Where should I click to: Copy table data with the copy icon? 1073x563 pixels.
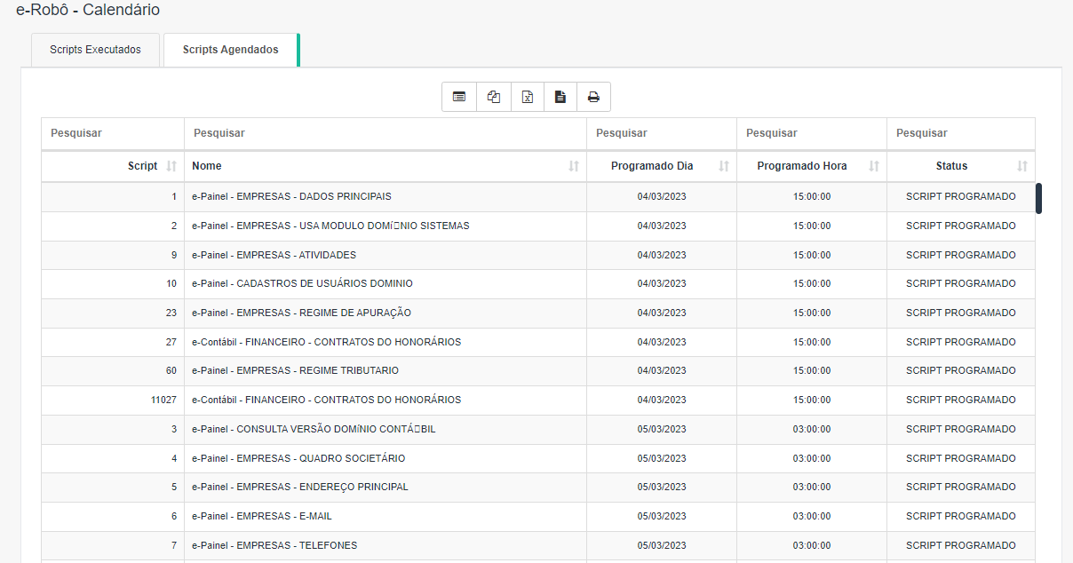pos(494,97)
